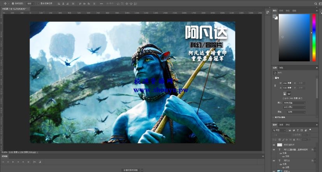Open the Properties panel flyout menu
The height and width of the screenshot is (172, 322).
click(x=317, y=68)
